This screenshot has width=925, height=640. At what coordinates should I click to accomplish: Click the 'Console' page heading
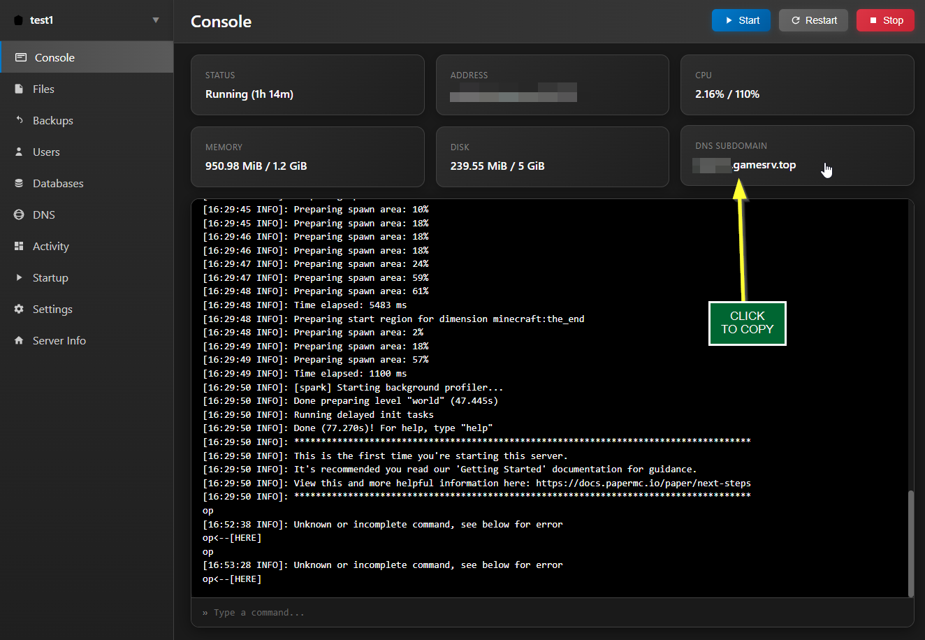pyautogui.click(x=221, y=21)
